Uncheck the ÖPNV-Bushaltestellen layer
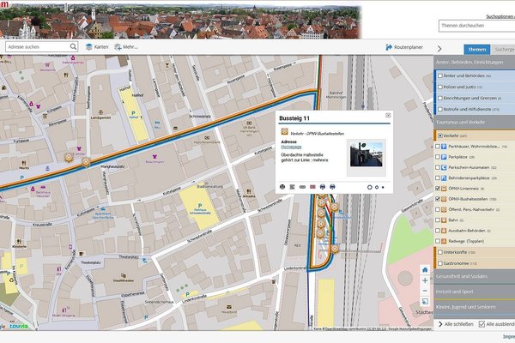 (x=438, y=199)
